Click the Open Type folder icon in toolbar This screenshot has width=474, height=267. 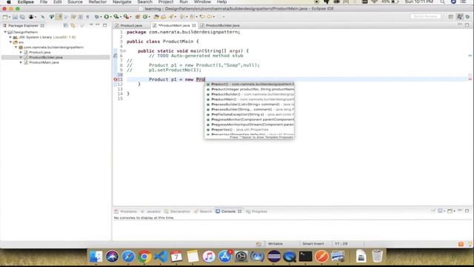156,16
